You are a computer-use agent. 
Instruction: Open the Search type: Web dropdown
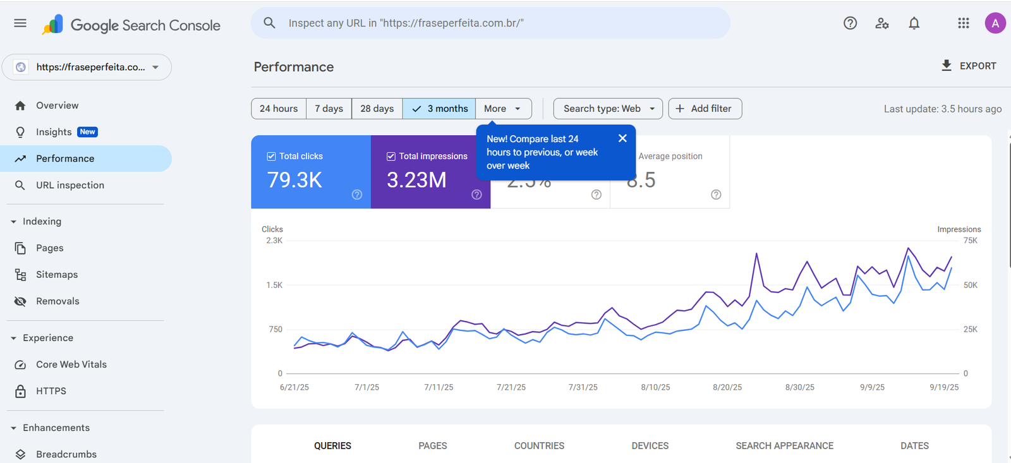click(608, 109)
